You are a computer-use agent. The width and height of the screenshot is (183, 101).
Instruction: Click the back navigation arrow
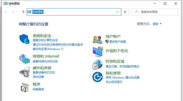(x=6, y=12)
